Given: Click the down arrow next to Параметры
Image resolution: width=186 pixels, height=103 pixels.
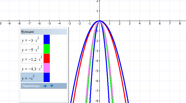Looking at the screenshot, I should [x=52, y=86].
